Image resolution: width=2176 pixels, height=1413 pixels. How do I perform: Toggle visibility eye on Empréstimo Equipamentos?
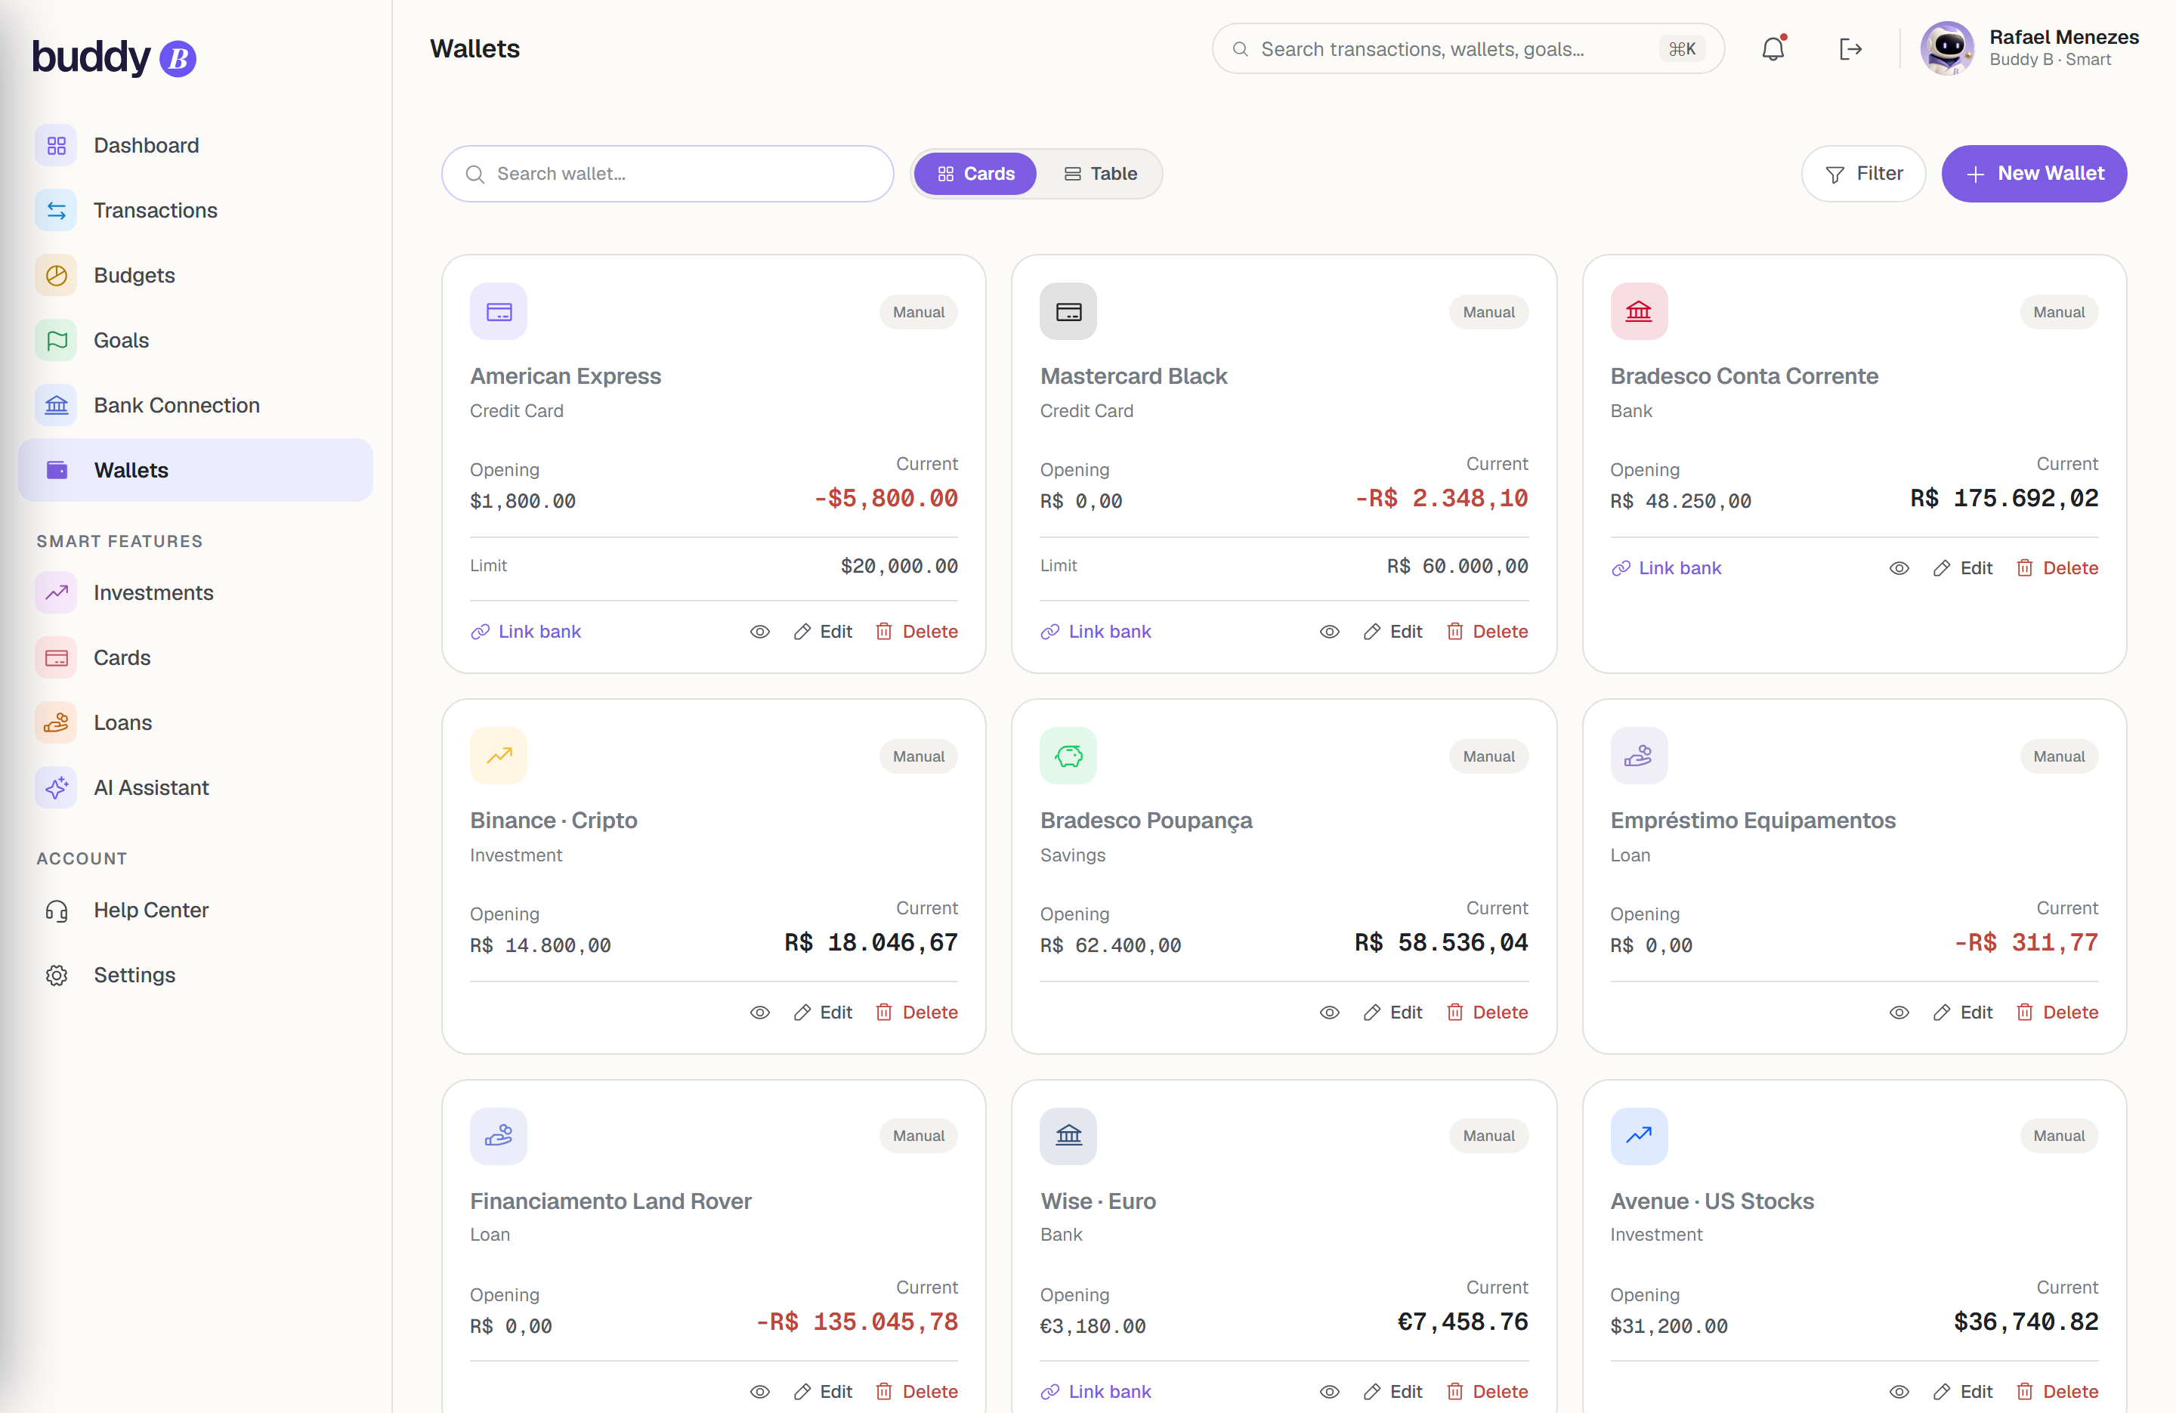(1899, 1013)
